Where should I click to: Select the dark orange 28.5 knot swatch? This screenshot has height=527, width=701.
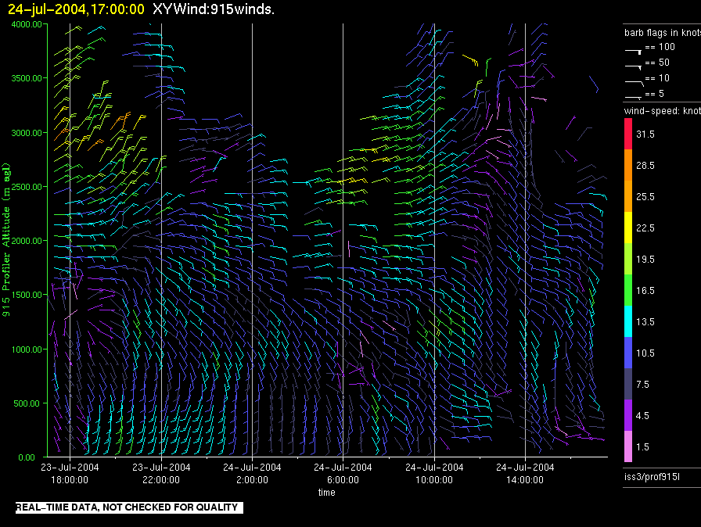click(628, 165)
